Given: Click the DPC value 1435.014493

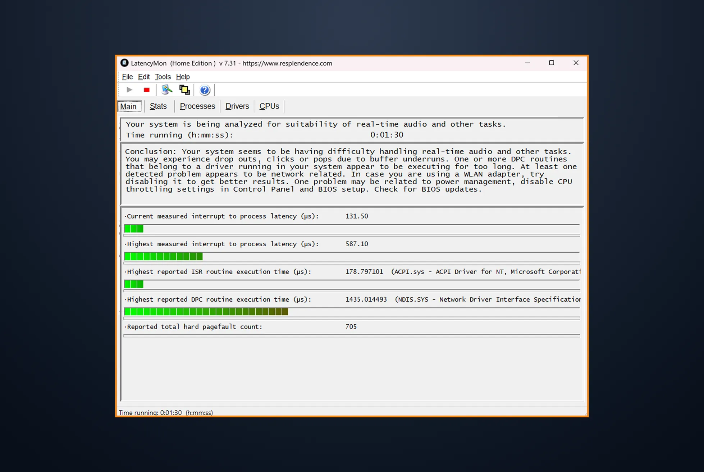Looking at the screenshot, I should 366,299.
